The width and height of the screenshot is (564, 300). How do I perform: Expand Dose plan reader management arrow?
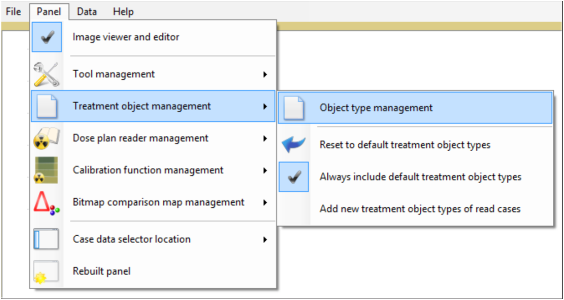(265, 138)
